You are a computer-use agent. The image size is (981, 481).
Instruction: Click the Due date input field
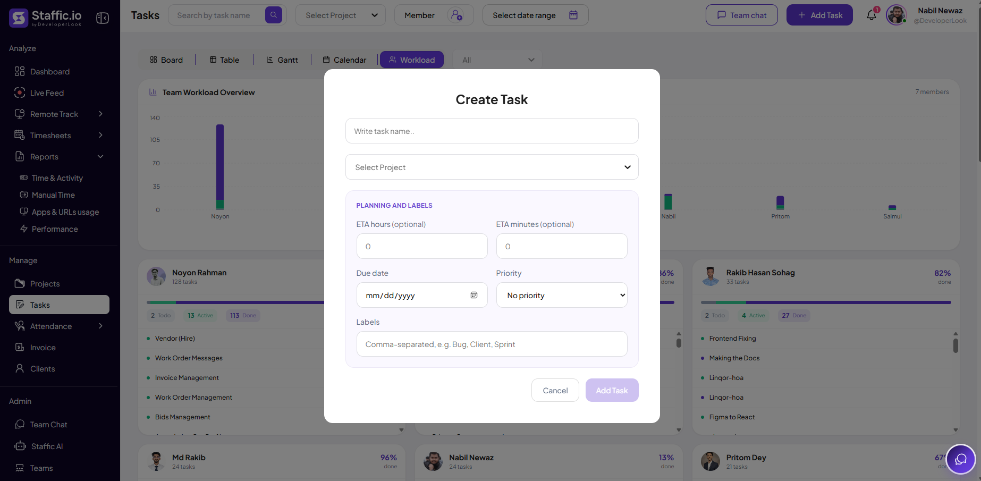422,295
